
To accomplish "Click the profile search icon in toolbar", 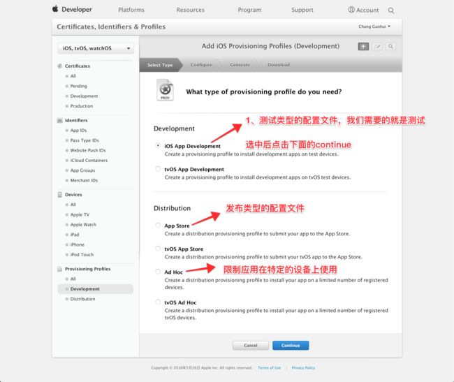I will coord(390,46).
